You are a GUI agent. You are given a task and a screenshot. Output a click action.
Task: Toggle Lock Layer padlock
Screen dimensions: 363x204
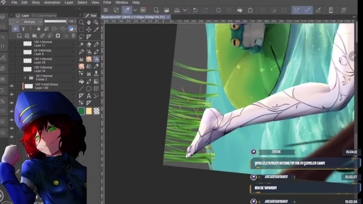39,29
